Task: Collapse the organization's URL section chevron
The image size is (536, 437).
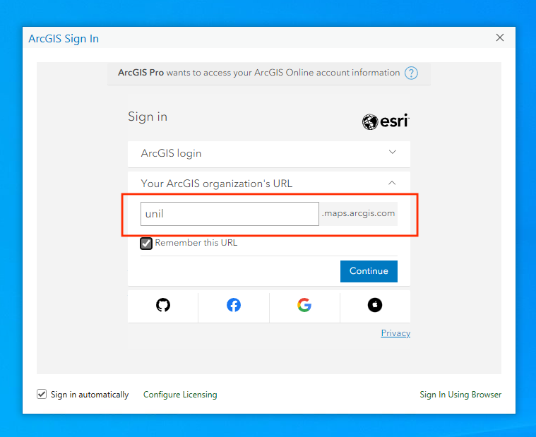Action: click(x=393, y=183)
